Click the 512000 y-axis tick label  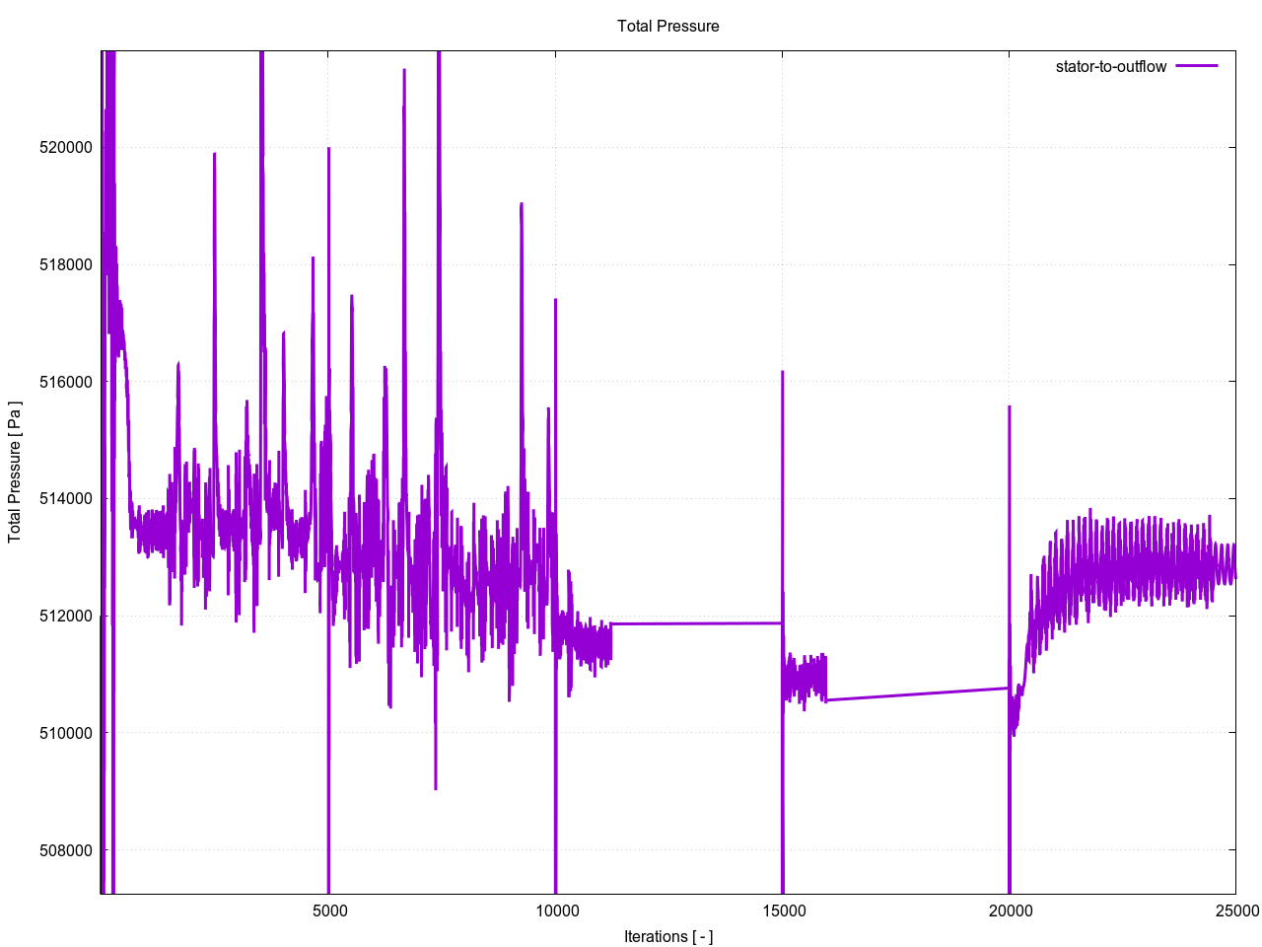66,617
